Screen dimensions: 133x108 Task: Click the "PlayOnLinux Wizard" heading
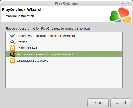(x=21, y=10)
